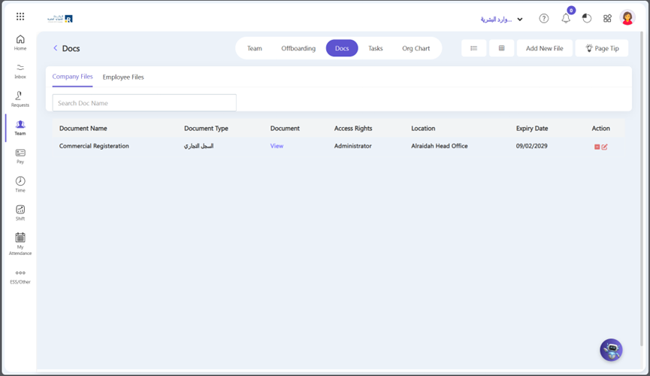Switch to table grid view
Viewport: 650px width, 376px height.
[x=501, y=48]
